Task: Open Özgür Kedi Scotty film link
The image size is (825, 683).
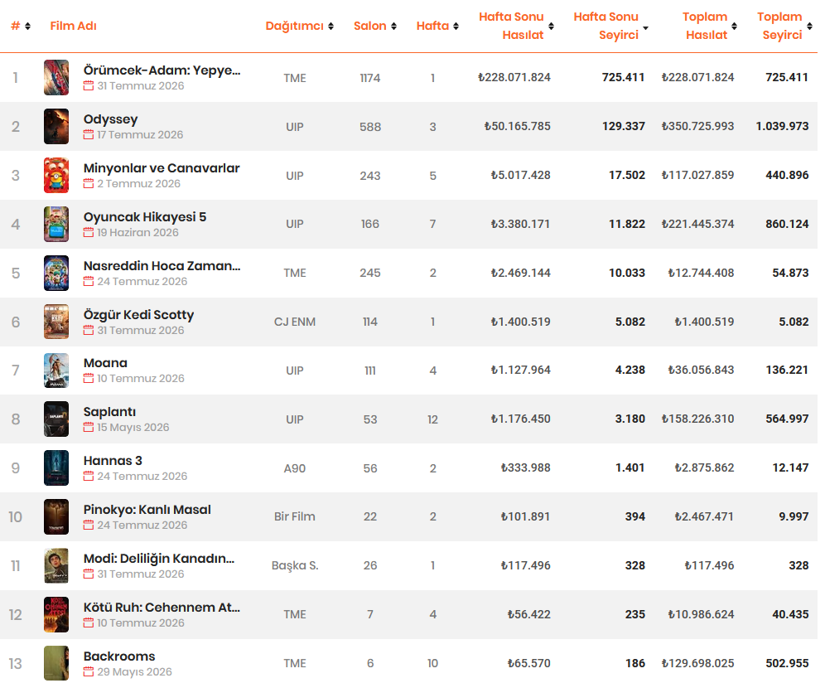Action: [139, 315]
